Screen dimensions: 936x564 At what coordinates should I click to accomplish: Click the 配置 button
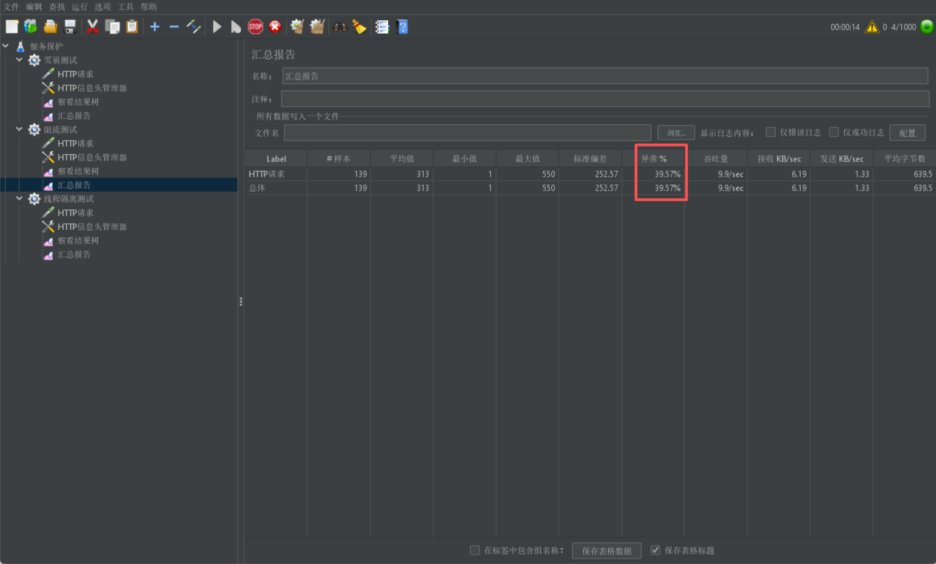tap(907, 133)
